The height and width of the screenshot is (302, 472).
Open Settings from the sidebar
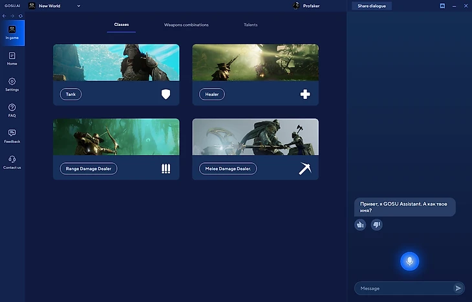pos(12,85)
